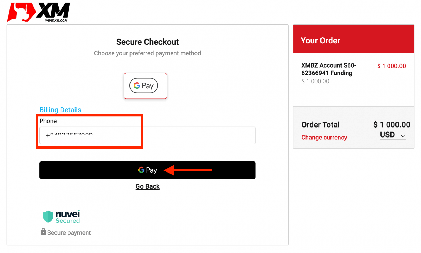Screen dimensions: 421x253
Task: Click the Secure Checkout heading
Action: (x=147, y=42)
